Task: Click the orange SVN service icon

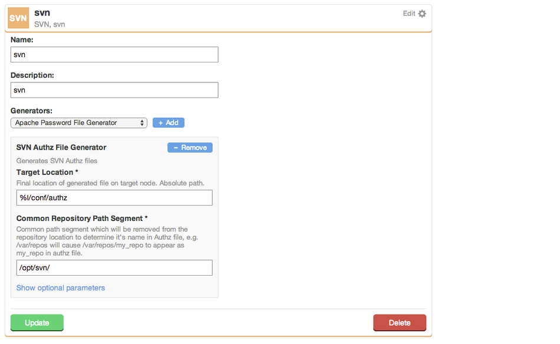Action: point(18,18)
